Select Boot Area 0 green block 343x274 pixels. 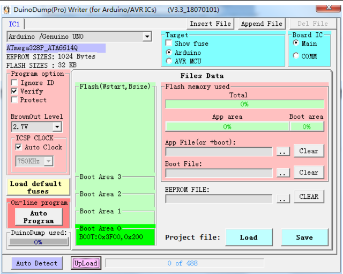coord(115,235)
